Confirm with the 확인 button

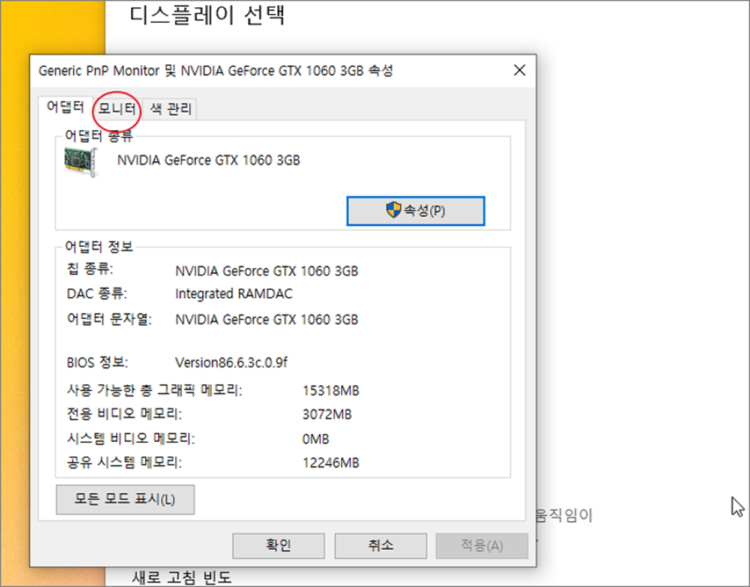278,545
